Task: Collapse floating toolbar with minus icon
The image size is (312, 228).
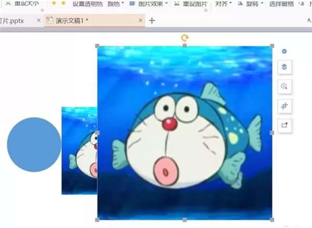Action: [284, 51]
